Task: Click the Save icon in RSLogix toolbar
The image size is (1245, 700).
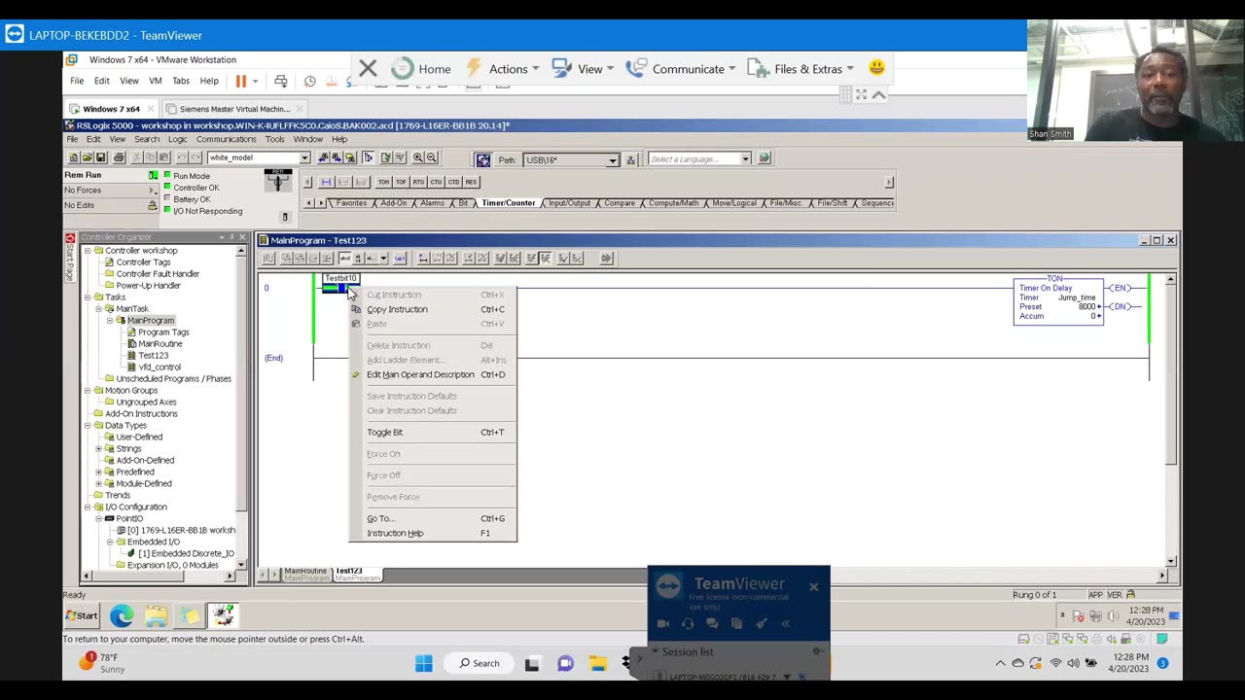Action: tap(100, 157)
